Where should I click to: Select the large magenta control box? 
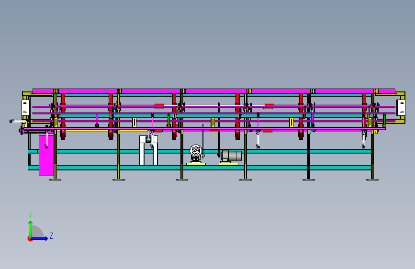click(x=46, y=156)
